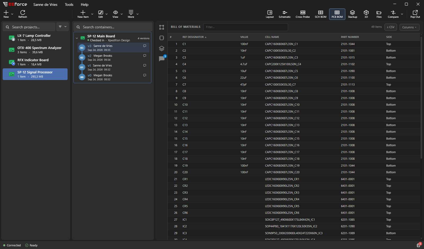Open comment for version v2
424x249 pixels.
point(145,56)
